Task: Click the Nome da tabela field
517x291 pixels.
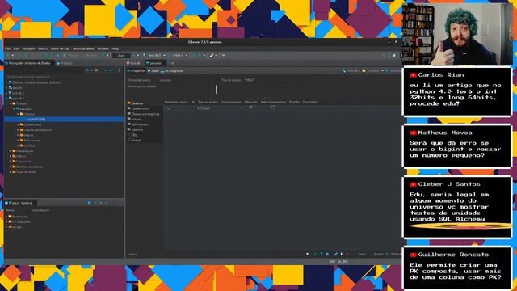Action: [x=188, y=80]
